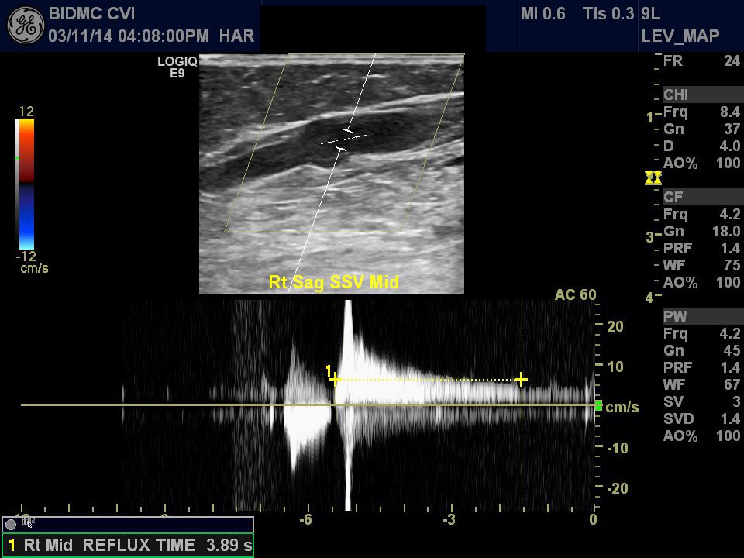Click the Rt Sag SSV Mid annotation
Image resolution: width=744 pixels, height=558 pixels.
[333, 282]
